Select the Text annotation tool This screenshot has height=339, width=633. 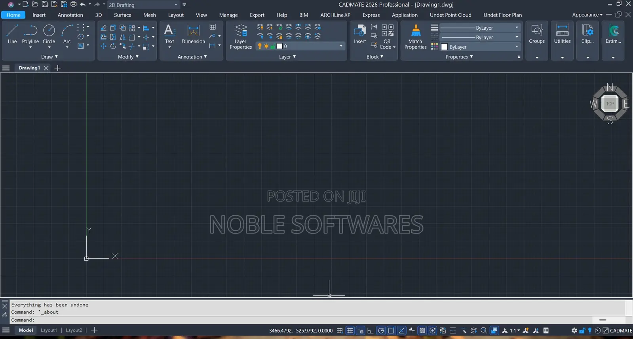pyautogui.click(x=169, y=34)
